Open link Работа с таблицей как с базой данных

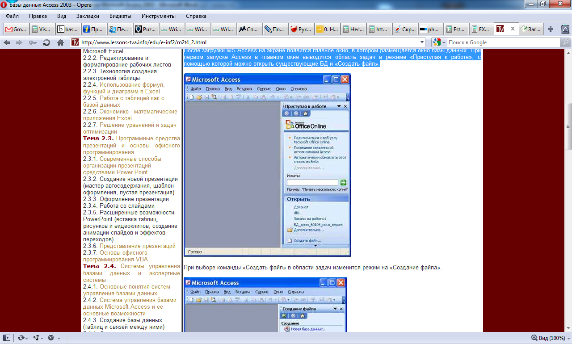click(x=124, y=101)
